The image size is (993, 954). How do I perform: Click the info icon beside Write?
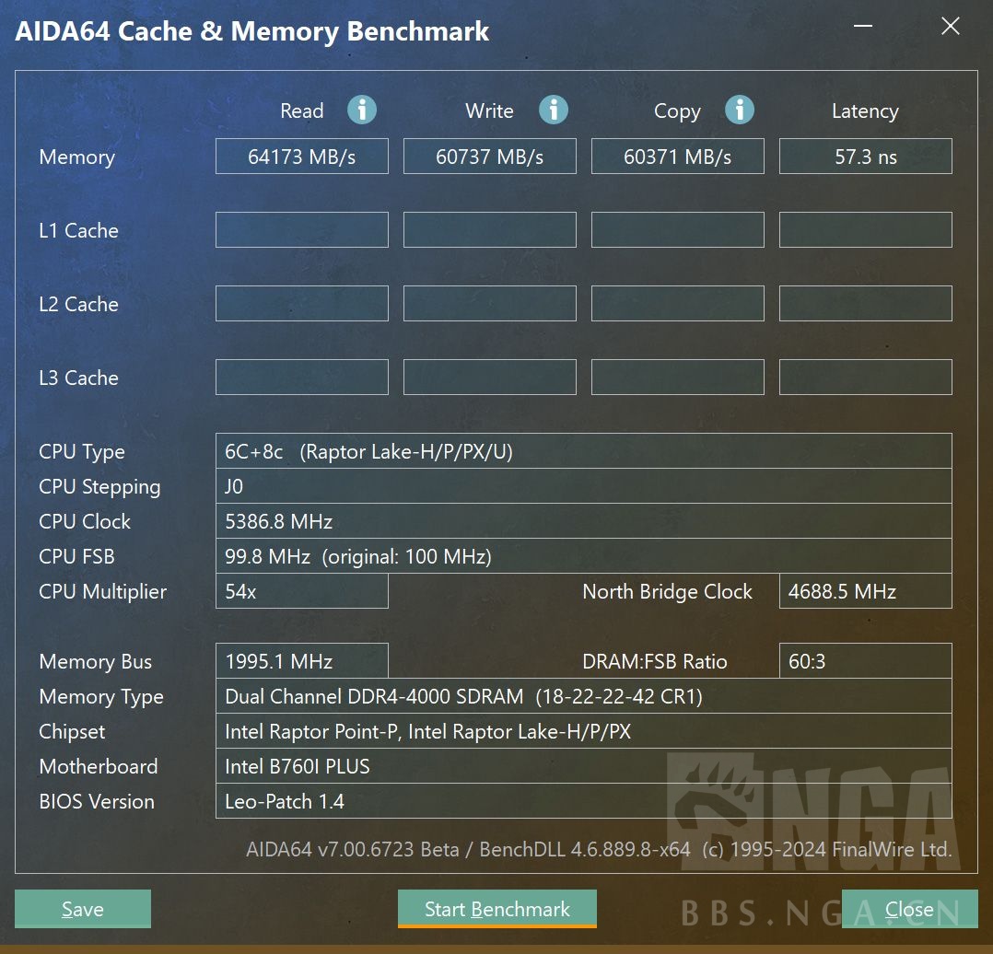coord(553,111)
